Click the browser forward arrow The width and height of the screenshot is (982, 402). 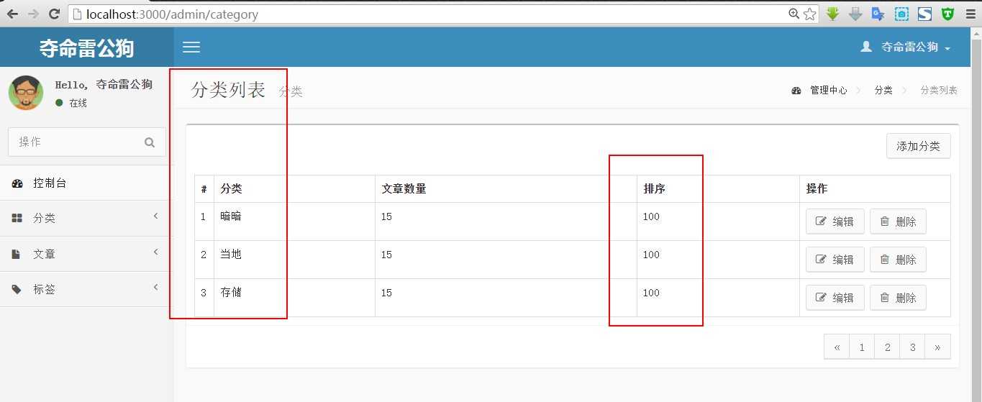click(x=33, y=14)
